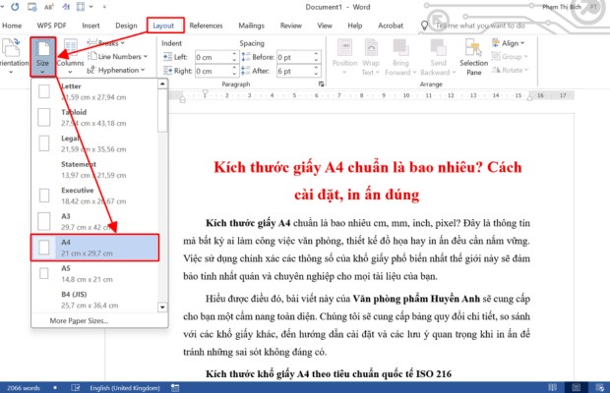This screenshot has height=393, width=610.
Task: Switch to the Acrobat tab
Action: click(x=391, y=26)
